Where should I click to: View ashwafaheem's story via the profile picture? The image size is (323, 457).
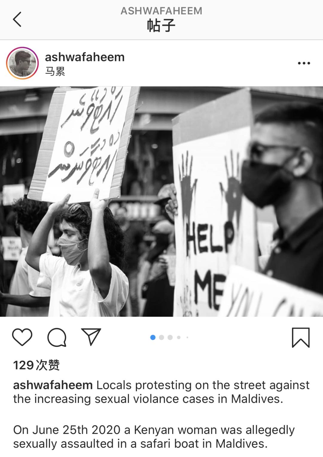point(22,63)
